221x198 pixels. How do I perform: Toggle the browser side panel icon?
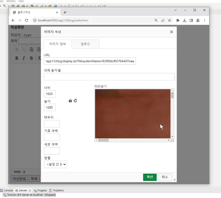(x=191, y=20)
